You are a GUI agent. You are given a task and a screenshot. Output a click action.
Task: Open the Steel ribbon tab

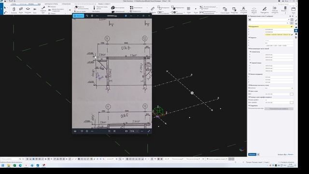14,4
